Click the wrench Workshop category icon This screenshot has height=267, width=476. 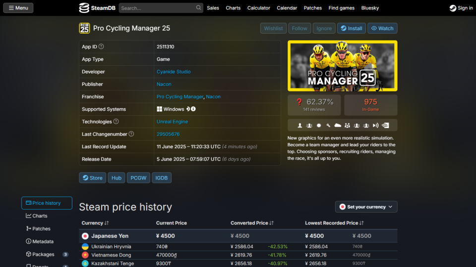click(328, 125)
